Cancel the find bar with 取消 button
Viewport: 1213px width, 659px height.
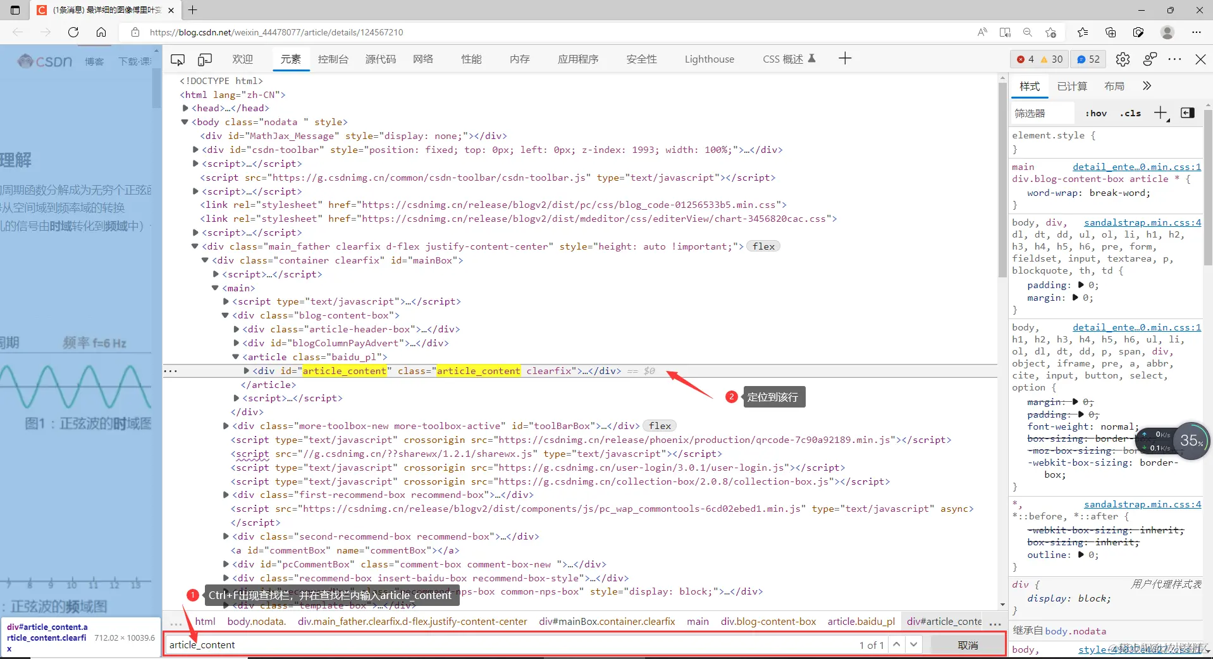(x=968, y=645)
